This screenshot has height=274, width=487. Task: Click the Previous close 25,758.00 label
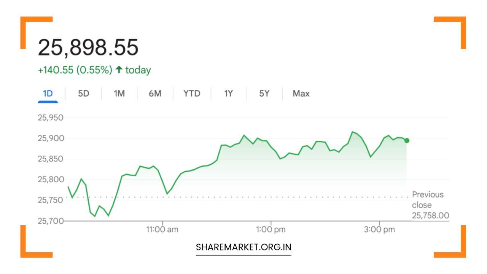click(430, 205)
